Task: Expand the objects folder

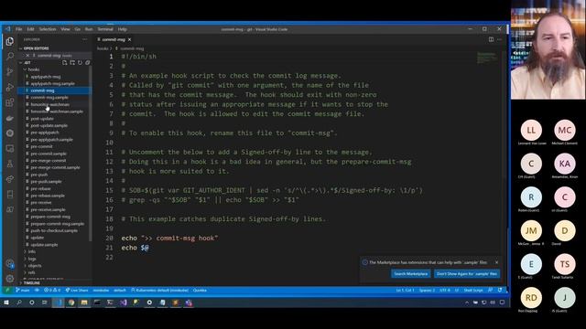Action: [35, 266]
